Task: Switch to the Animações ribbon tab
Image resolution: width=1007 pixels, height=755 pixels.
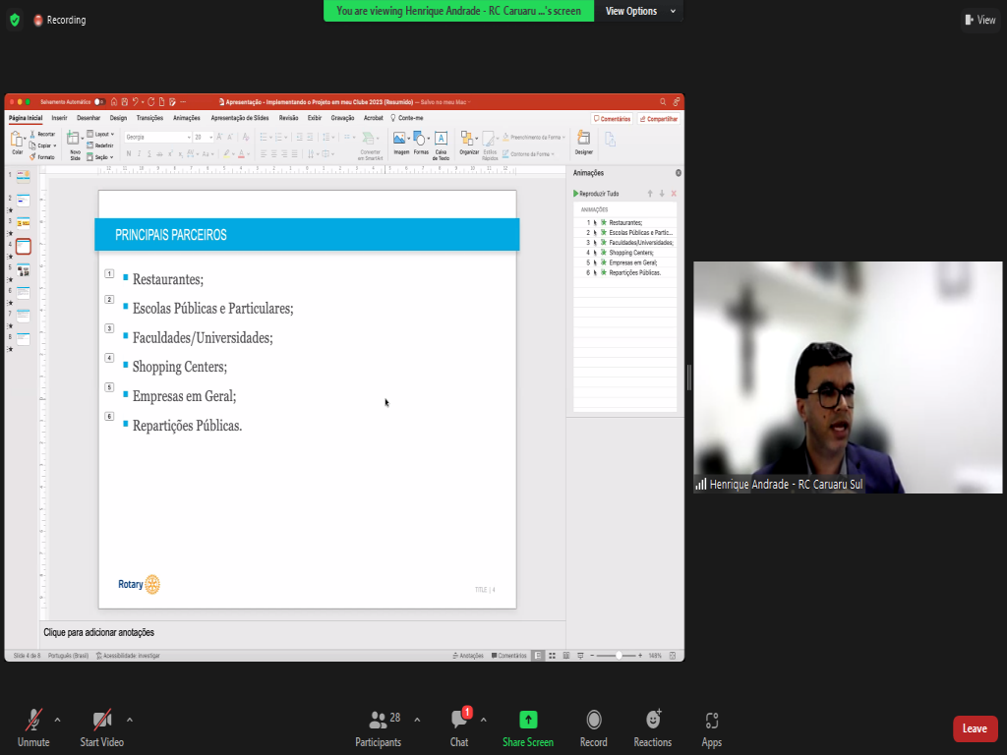Action: [x=186, y=118]
